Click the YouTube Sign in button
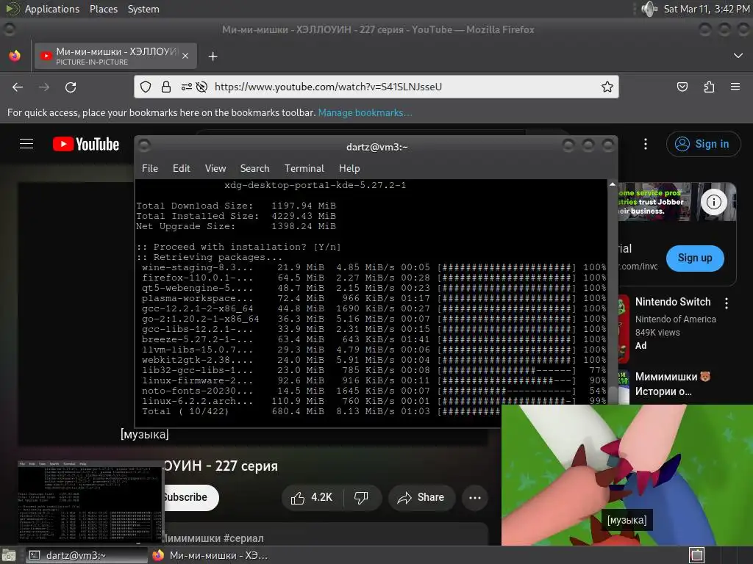Image resolution: width=753 pixels, height=564 pixels. [x=703, y=144]
